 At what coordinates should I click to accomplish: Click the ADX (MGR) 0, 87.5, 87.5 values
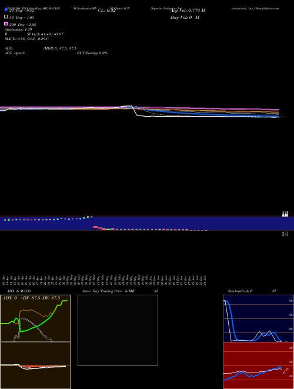click(x=59, y=48)
